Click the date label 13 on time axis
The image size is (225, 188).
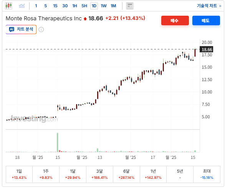(100, 157)
